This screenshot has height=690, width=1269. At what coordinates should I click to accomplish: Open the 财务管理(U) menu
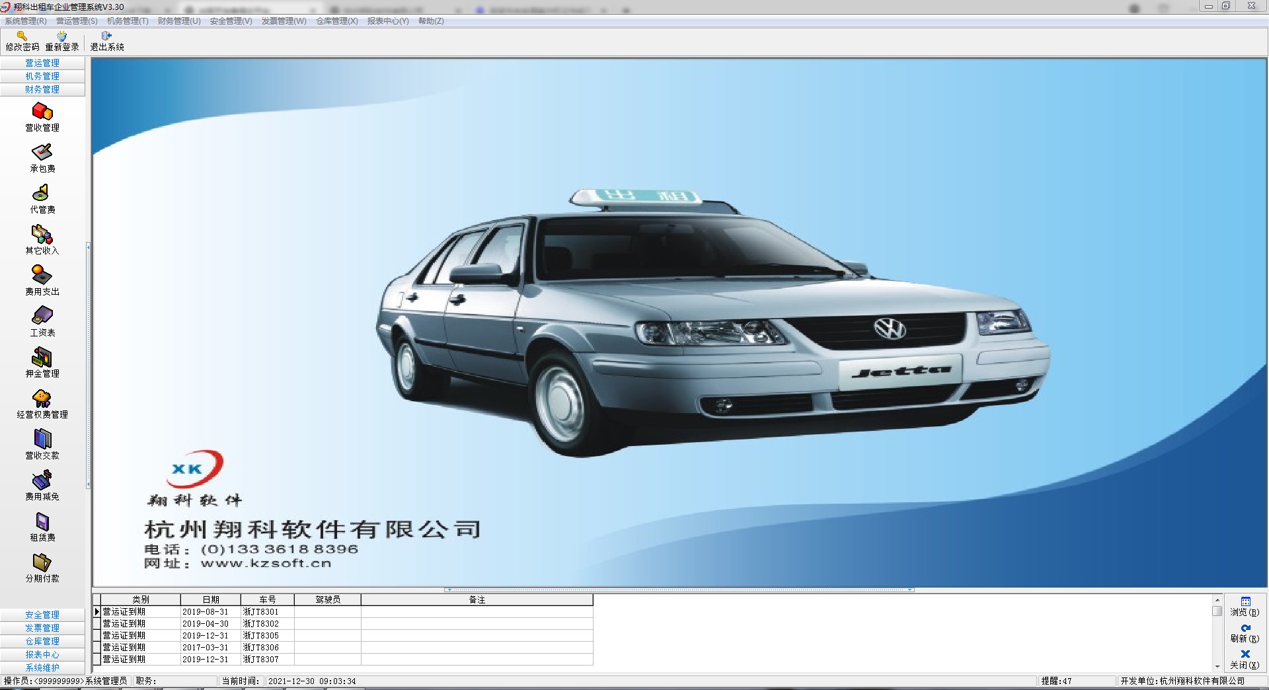pos(179,21)
